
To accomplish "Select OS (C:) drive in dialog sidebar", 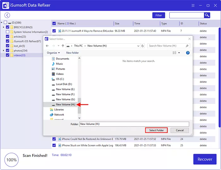I will [60, 79].
